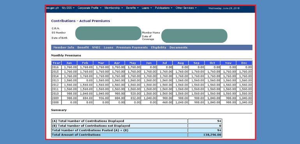Open the Benefit tab

coord(83,47)
